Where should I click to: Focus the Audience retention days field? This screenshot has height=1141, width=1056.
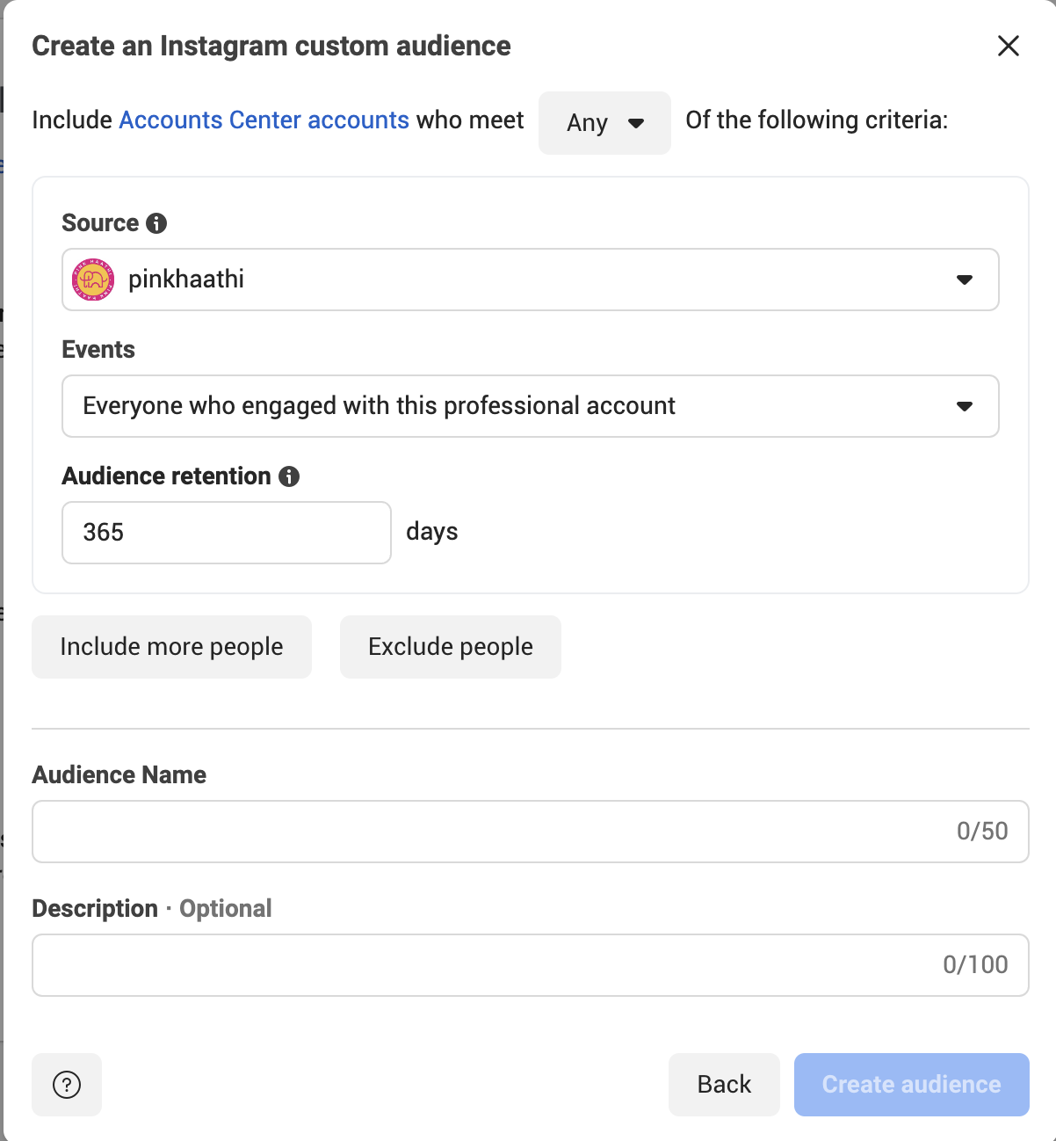[227, 533]
